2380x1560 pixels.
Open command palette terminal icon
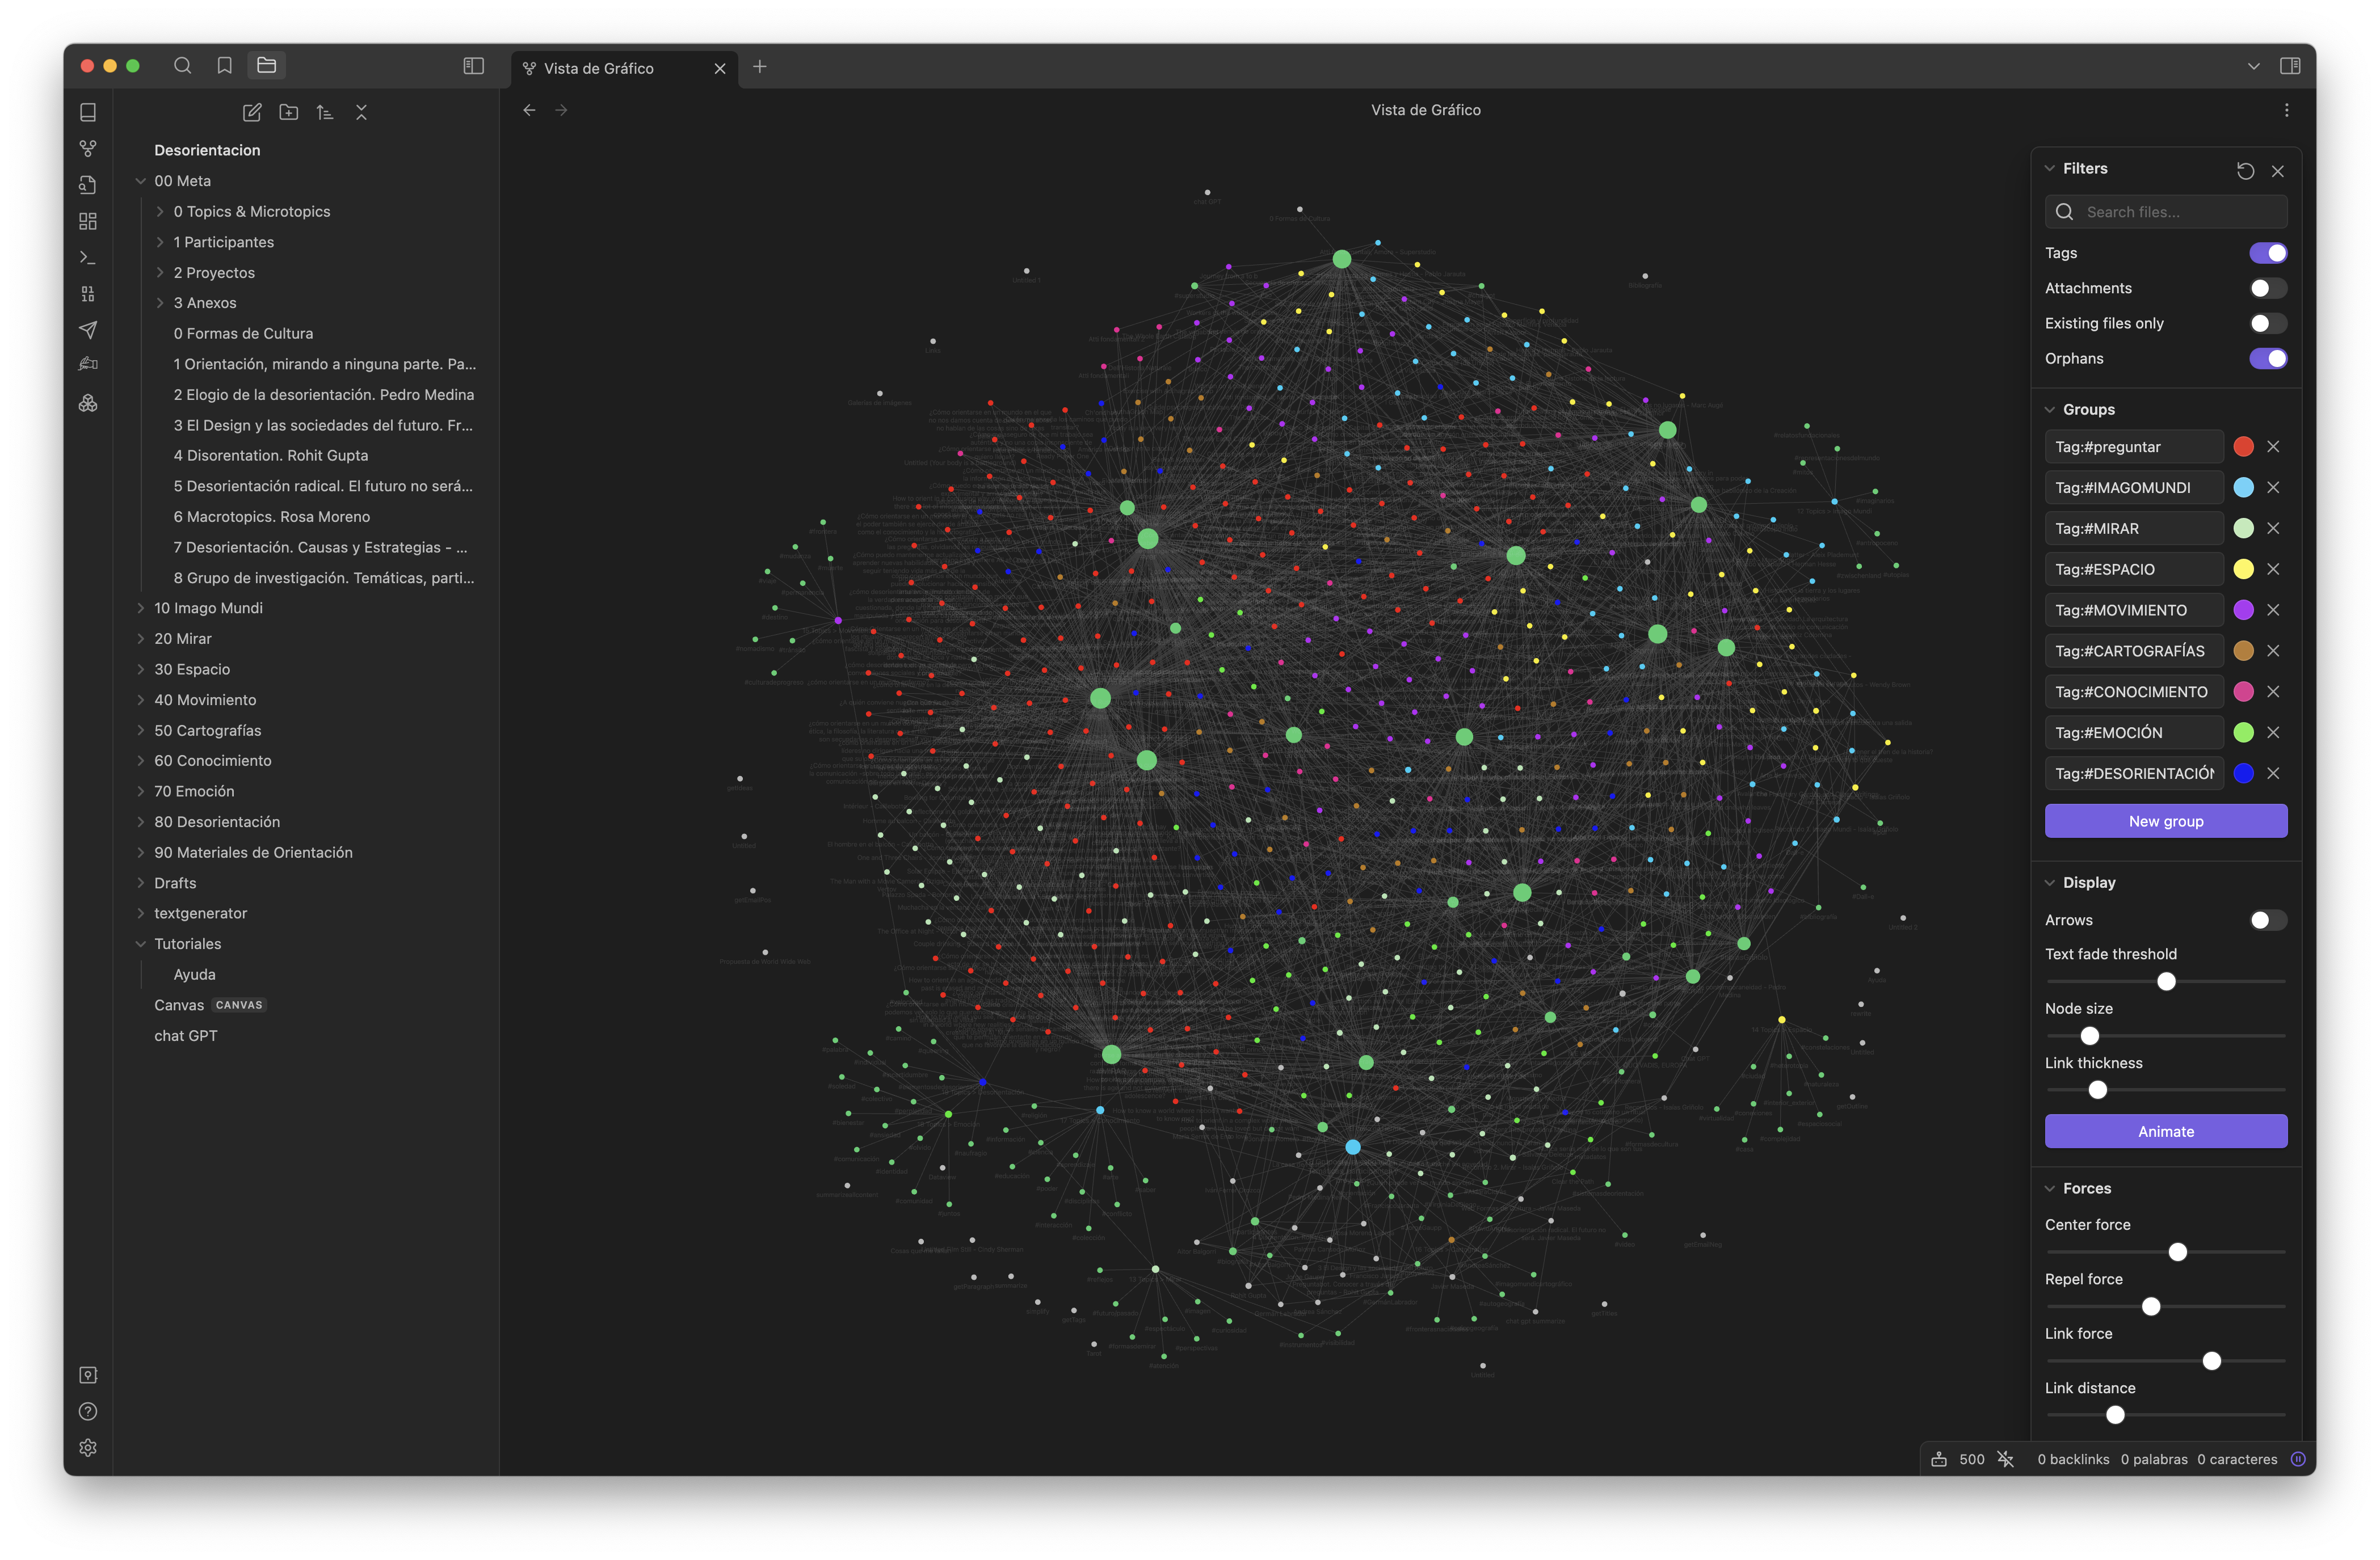click(x=88, y=258)
